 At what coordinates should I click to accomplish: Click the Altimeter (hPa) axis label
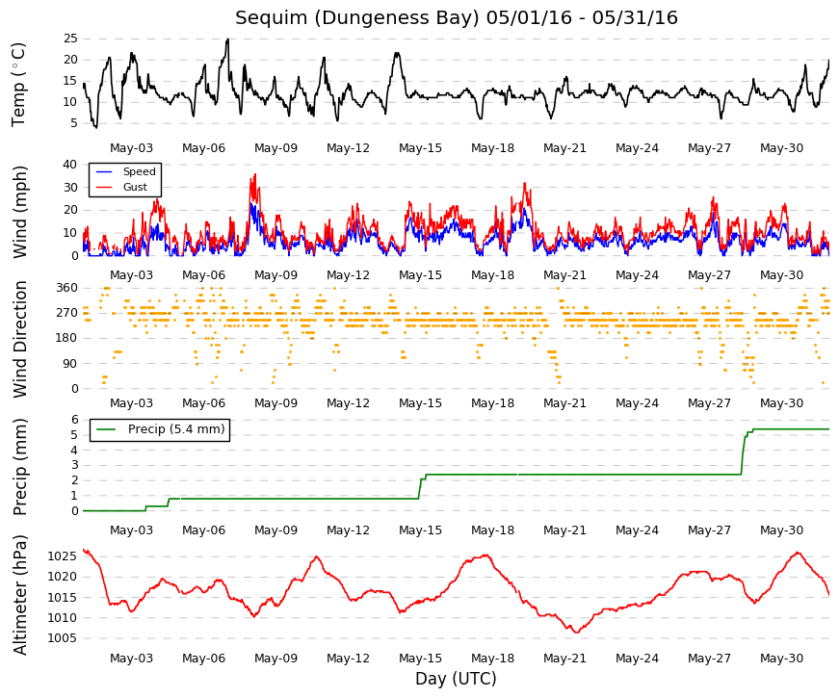click(18, 595)
